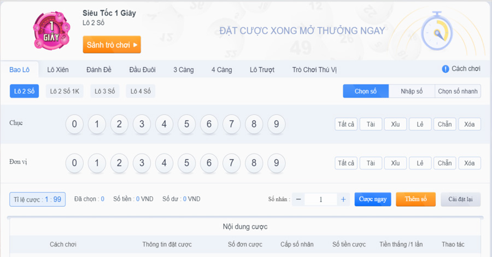Select Chẵn in the Đơn vị row
Screen dimensions: 492x257
[x=444, y=163]
